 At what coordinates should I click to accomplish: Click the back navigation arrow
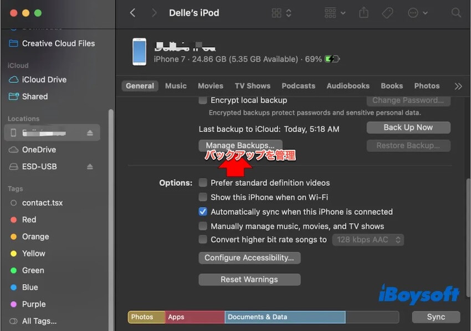point(132,13)
